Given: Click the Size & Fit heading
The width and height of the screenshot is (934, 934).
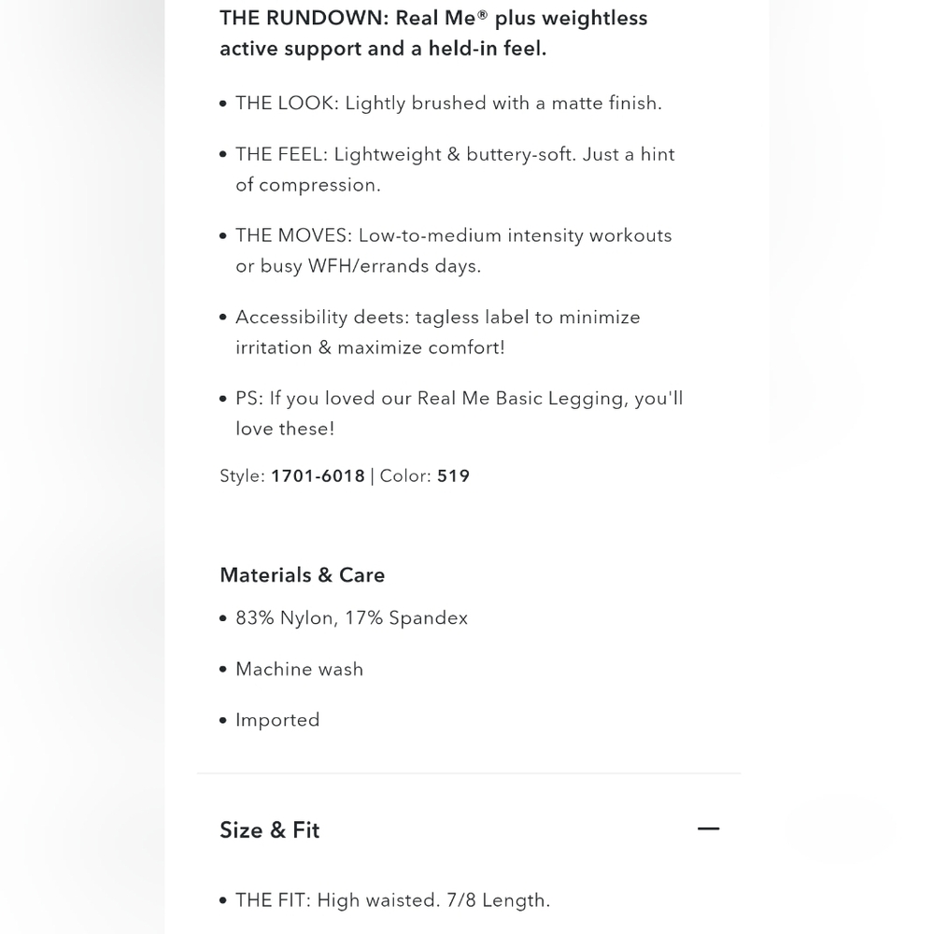Looking at the screenshot, I should [269, 829].
